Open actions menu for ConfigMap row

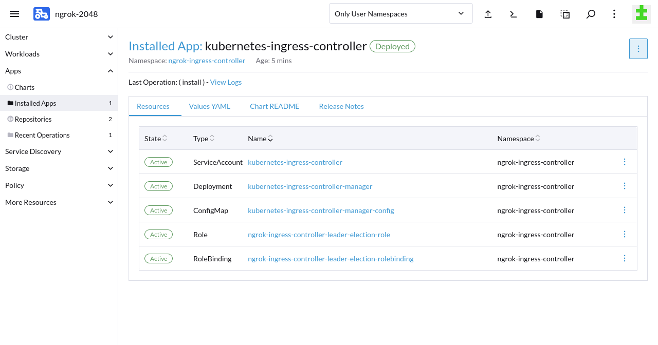[x=625, y=210]
